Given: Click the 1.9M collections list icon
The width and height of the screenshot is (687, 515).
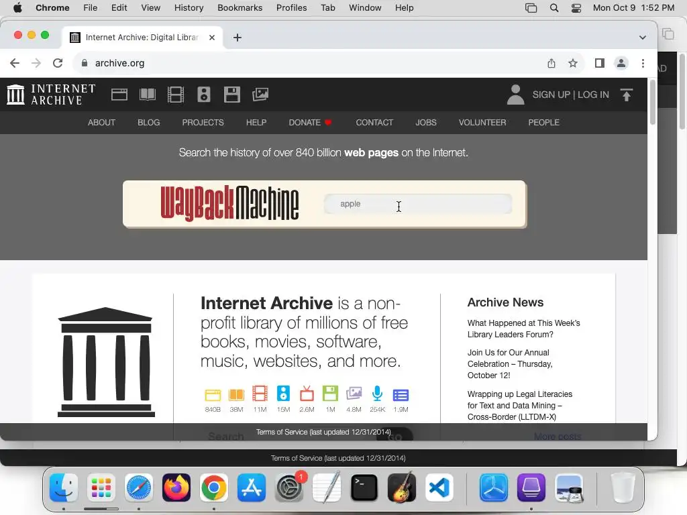Looking at the screenshot, I should [401, 396].
